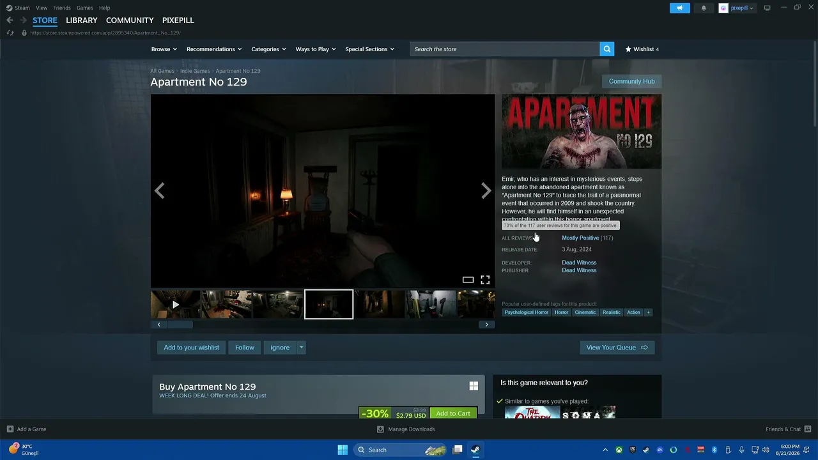Reload the store page with the refresh icon
Screen dimensions: 818x460
pyautogui.click(x=10, y=33)
